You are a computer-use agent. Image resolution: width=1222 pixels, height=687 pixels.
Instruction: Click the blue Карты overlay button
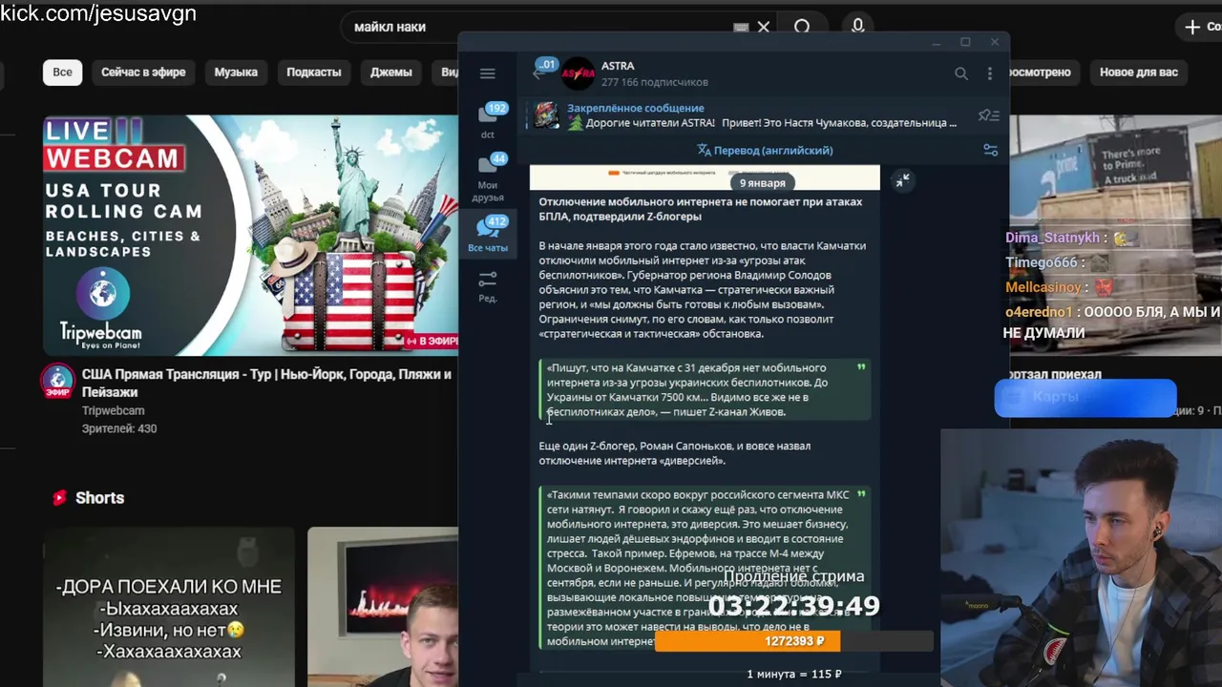point(1085,398)
